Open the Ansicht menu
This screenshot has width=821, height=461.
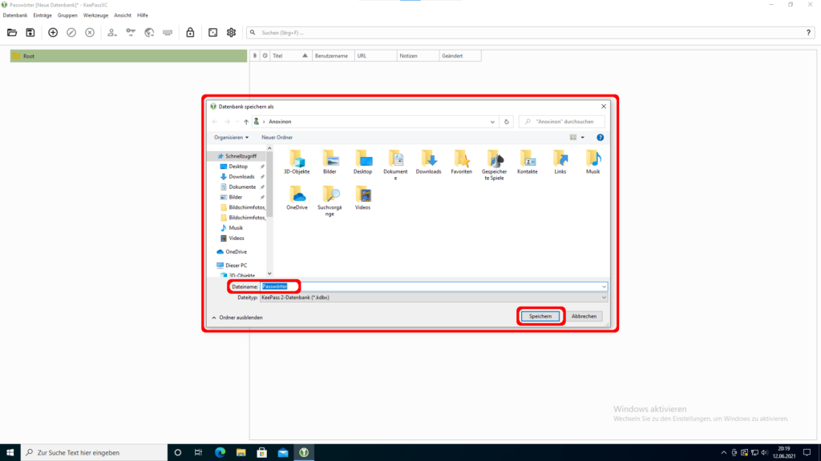123,16
